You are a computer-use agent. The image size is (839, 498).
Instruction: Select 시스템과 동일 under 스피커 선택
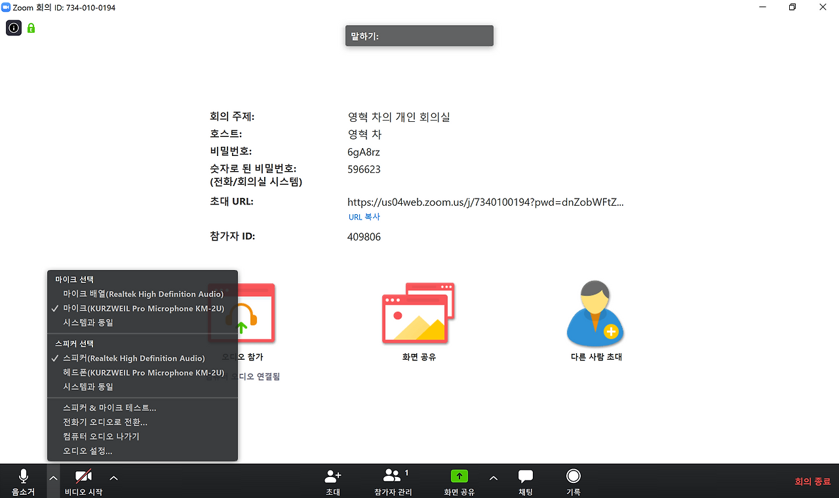pos(143,387)
